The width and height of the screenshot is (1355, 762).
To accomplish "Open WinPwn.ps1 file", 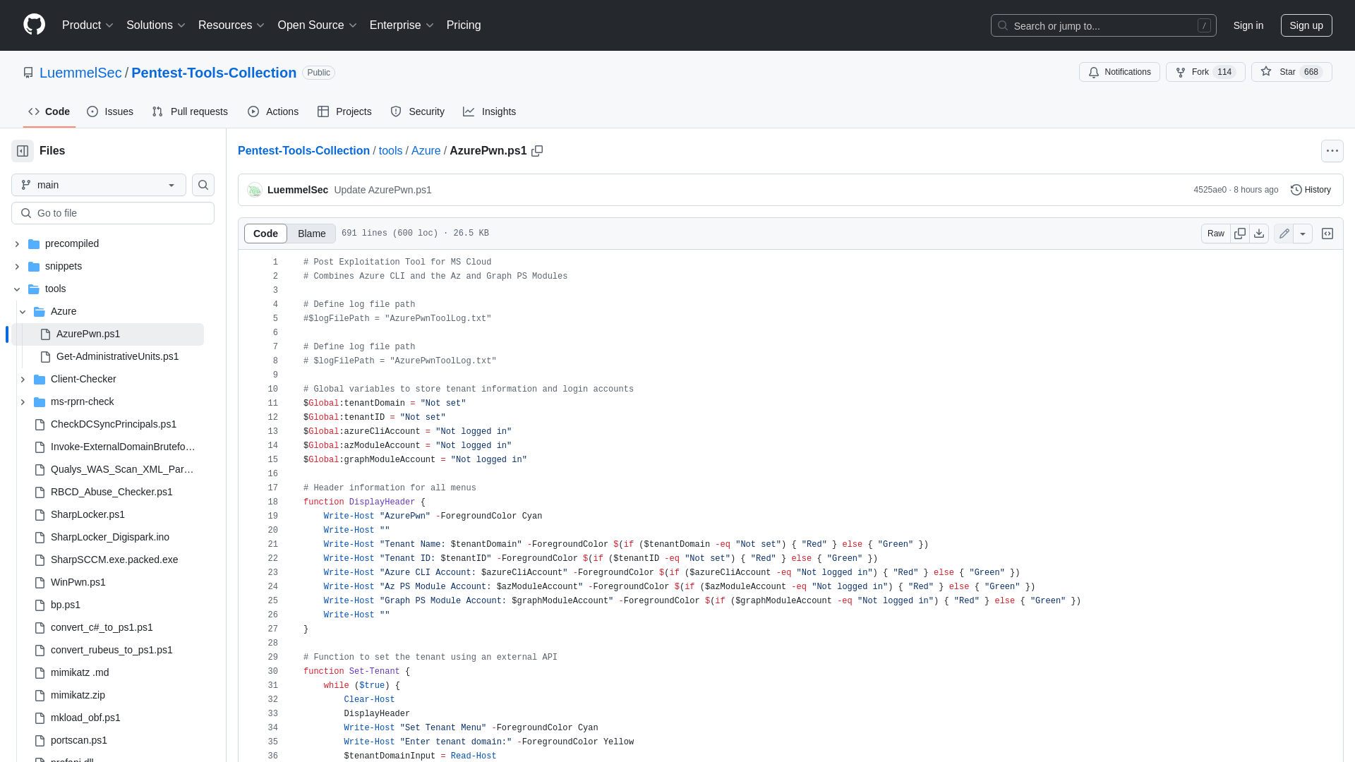I will [78, 582].
